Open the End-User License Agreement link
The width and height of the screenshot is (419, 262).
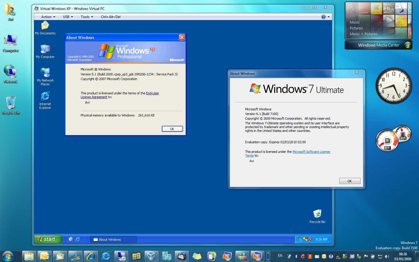(x=120, y=95)
